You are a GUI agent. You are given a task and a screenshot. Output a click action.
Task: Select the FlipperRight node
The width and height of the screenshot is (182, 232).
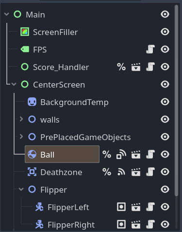click(71, 225)
